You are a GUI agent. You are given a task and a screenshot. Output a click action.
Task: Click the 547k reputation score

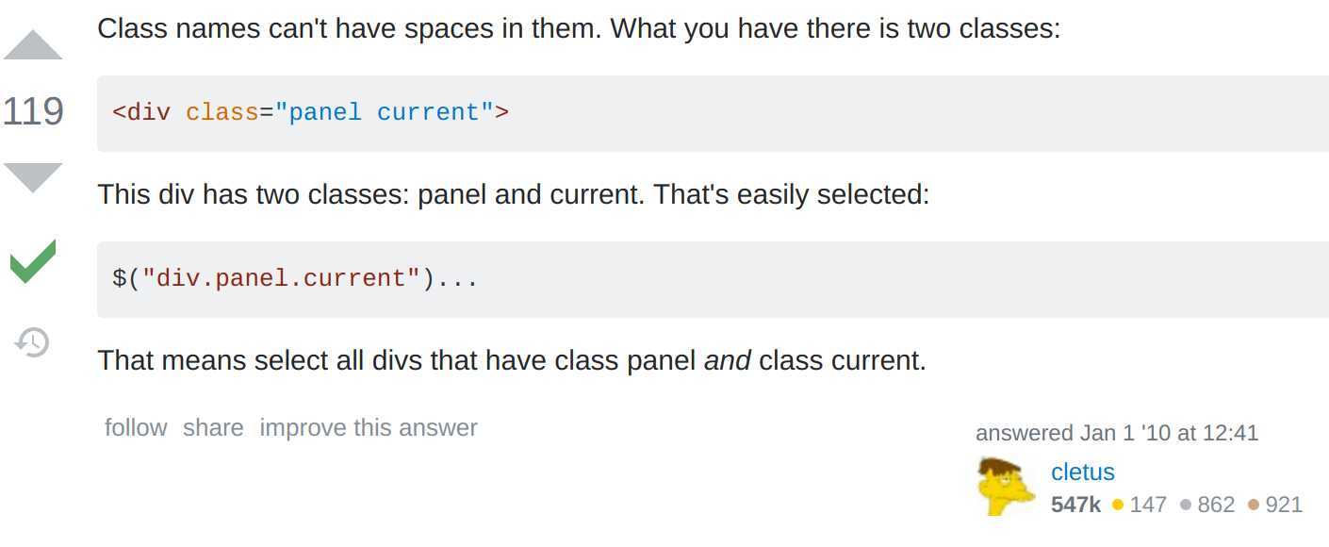click(1075, 505)
